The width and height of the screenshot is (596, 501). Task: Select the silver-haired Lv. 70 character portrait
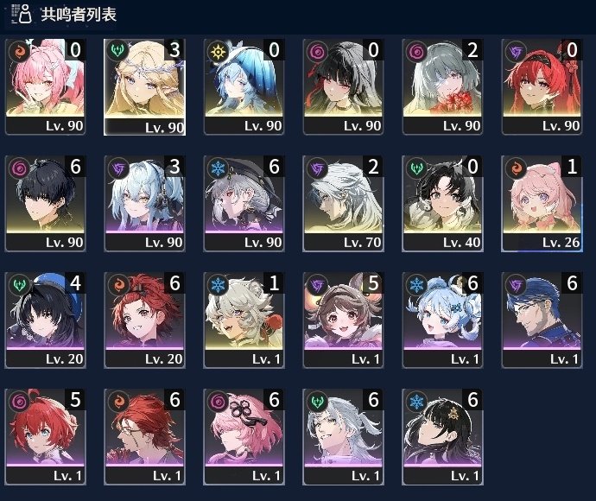pos(343,203)
